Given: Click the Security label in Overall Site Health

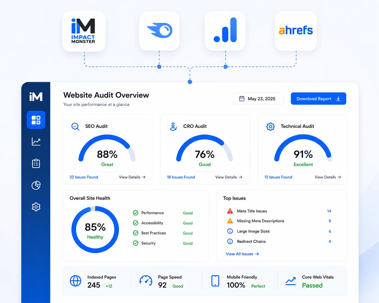Looking at the screenshot, I should tap(148, 243).
